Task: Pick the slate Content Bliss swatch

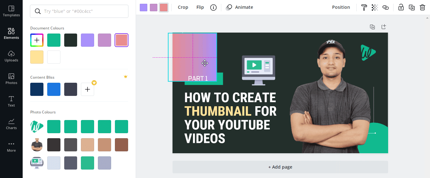Action: click(x=71, y=89)
